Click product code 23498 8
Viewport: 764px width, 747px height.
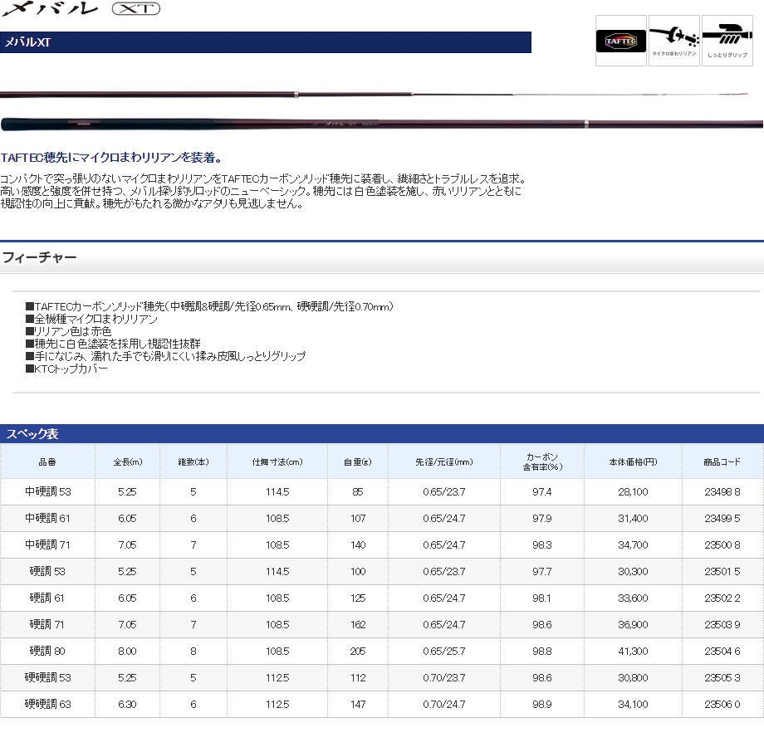pos(722,492)
